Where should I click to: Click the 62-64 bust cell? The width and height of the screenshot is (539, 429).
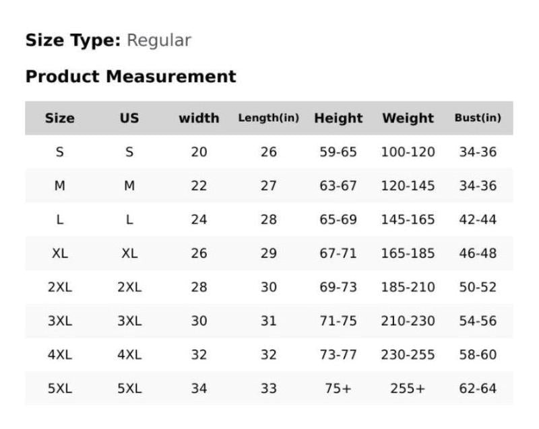pyautogui.click(x=478, y=389)
